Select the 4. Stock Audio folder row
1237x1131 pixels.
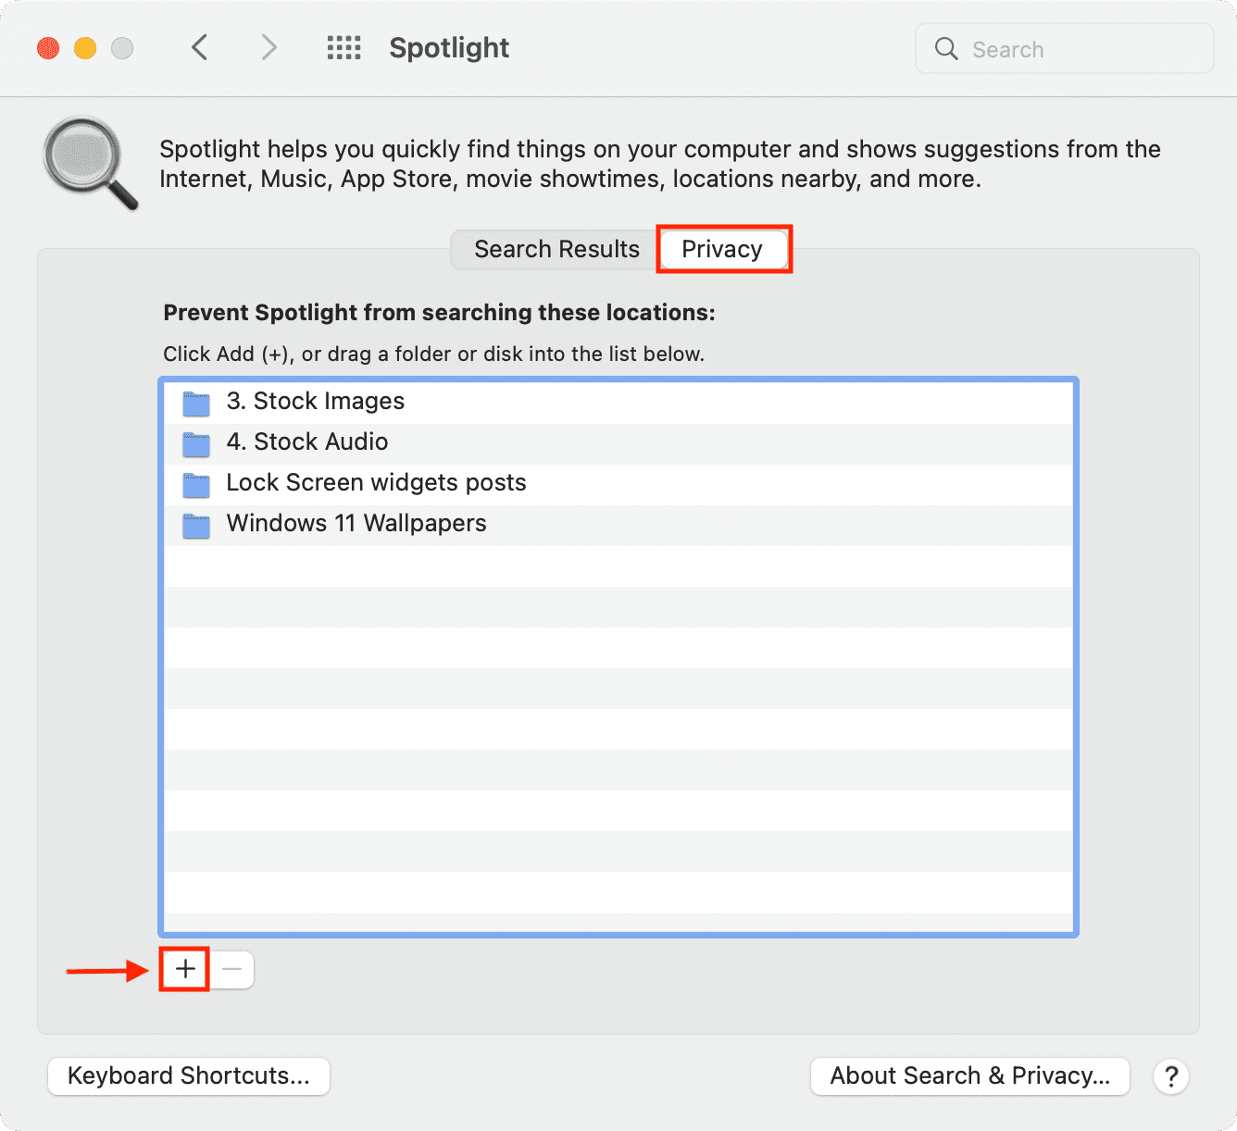click(307, 442)
